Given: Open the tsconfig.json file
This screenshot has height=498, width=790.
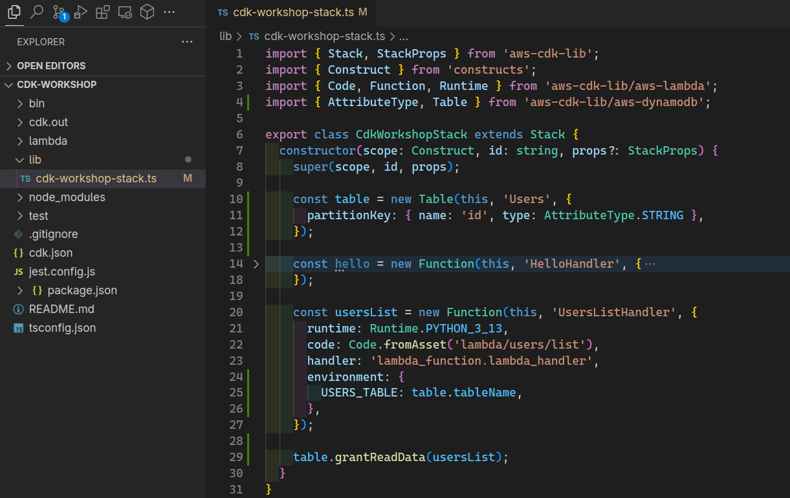Looking at the screenshot, I should click(103, 329).
